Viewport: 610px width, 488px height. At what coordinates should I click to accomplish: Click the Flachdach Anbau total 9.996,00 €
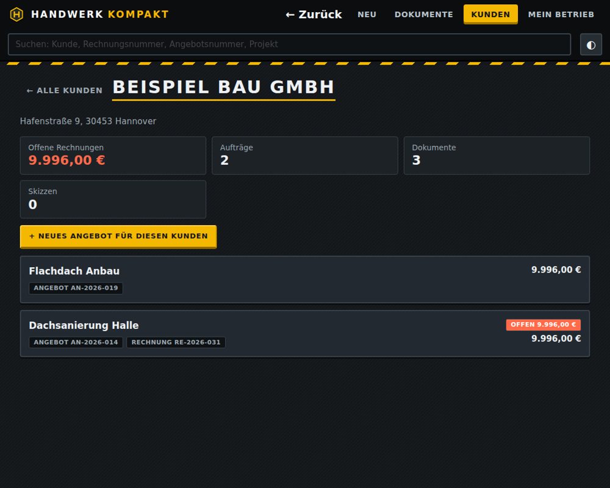click(556, 270)
